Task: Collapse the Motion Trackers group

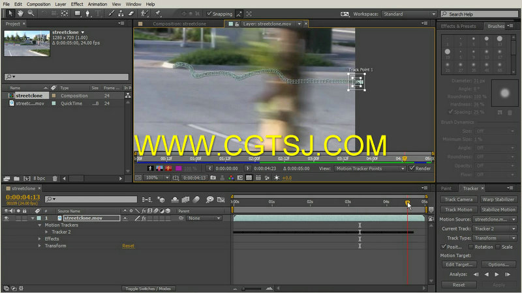Action: 40,225
